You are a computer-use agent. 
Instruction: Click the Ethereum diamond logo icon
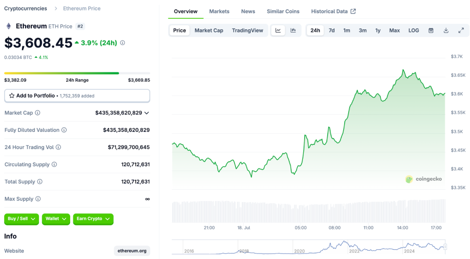point(9,26)
